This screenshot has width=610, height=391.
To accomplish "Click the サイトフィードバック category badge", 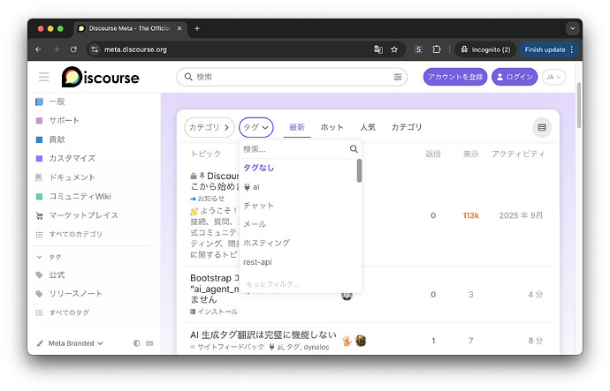I will click(227, 347).
